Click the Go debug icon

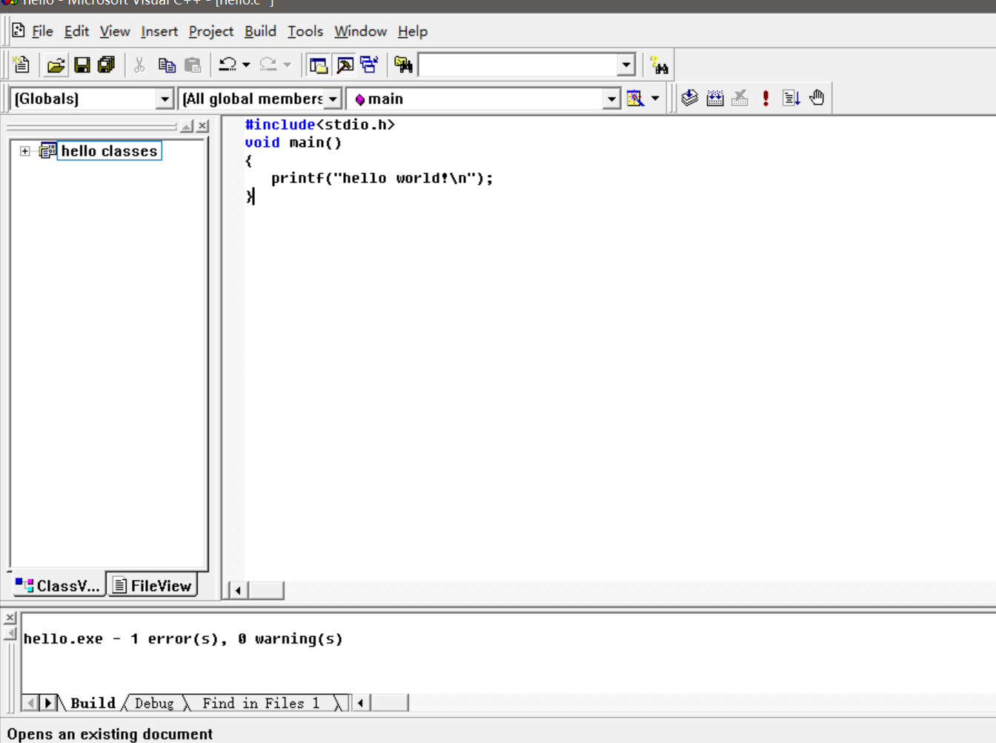(x=791, y=98)
